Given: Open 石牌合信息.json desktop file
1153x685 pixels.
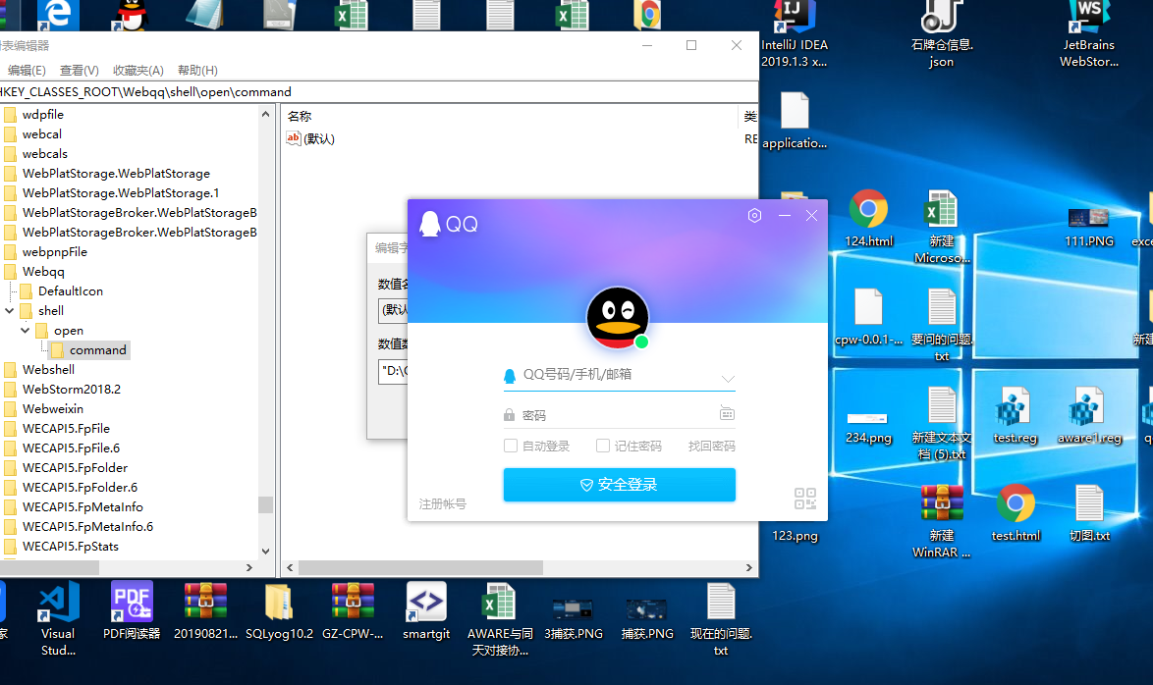Looking at the screenshot, I should coord(942,34).
